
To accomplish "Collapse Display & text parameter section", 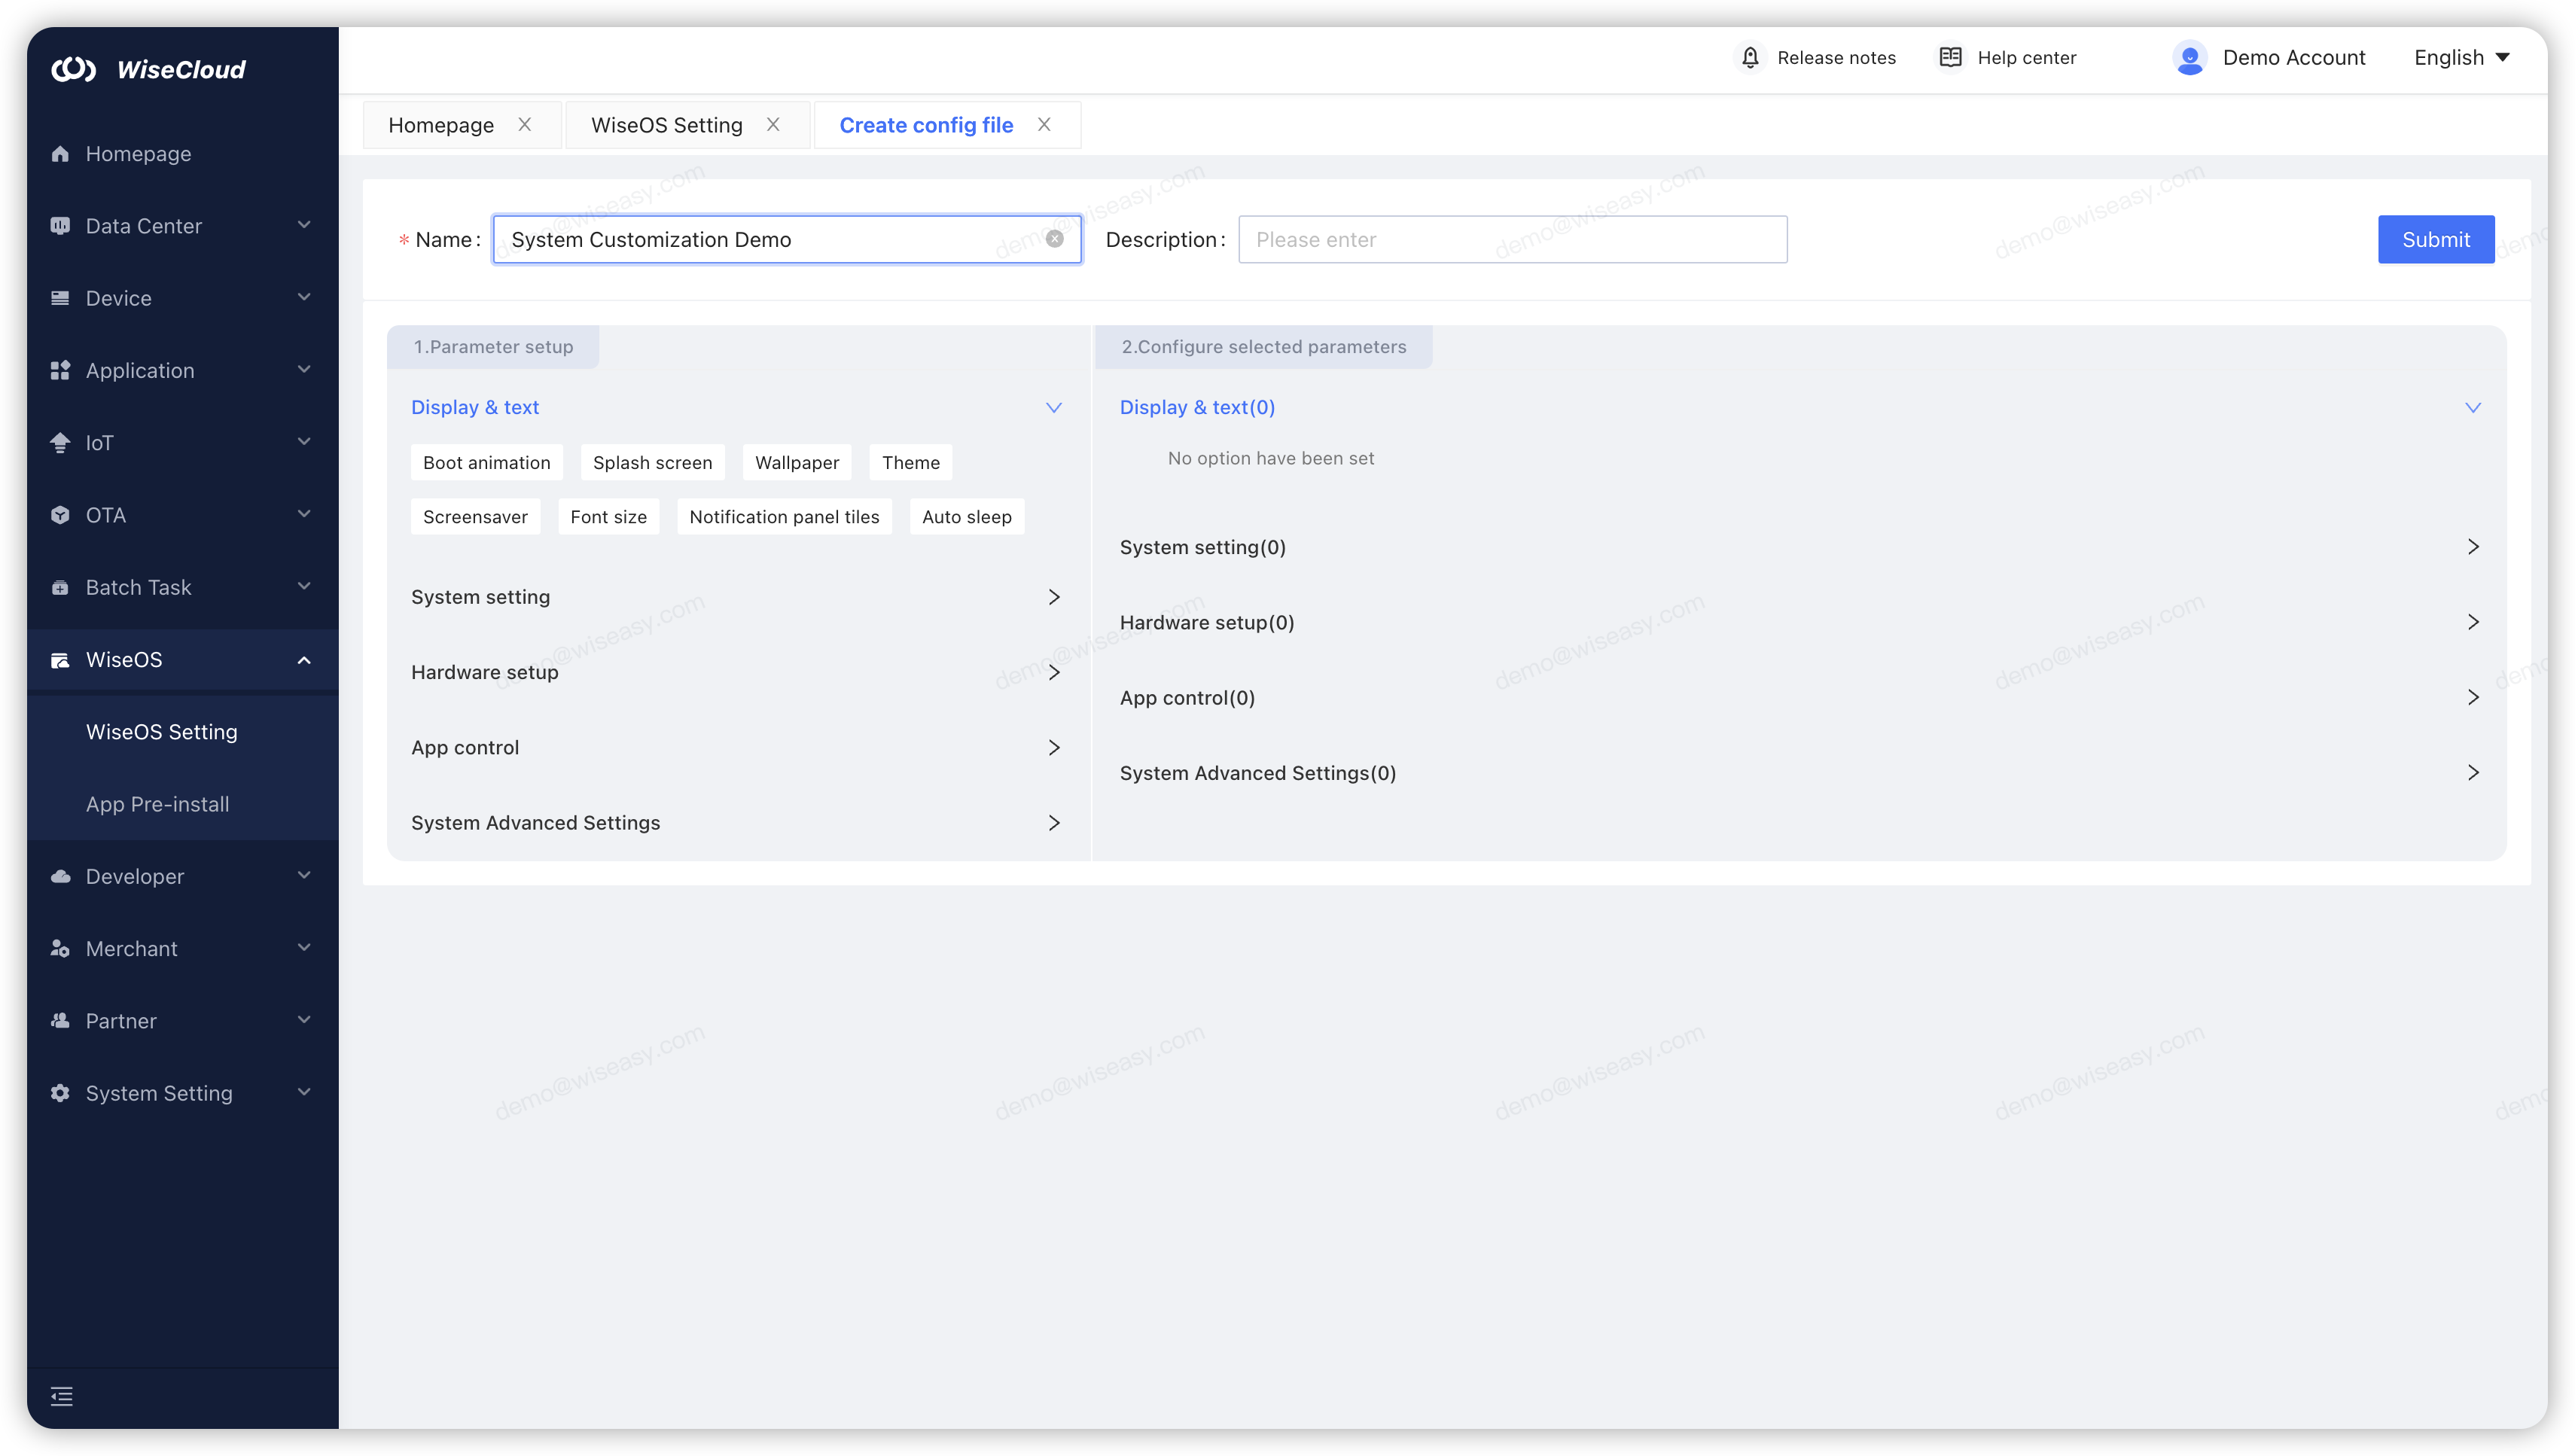I will pyautogui.click(x=1053, y=407).
